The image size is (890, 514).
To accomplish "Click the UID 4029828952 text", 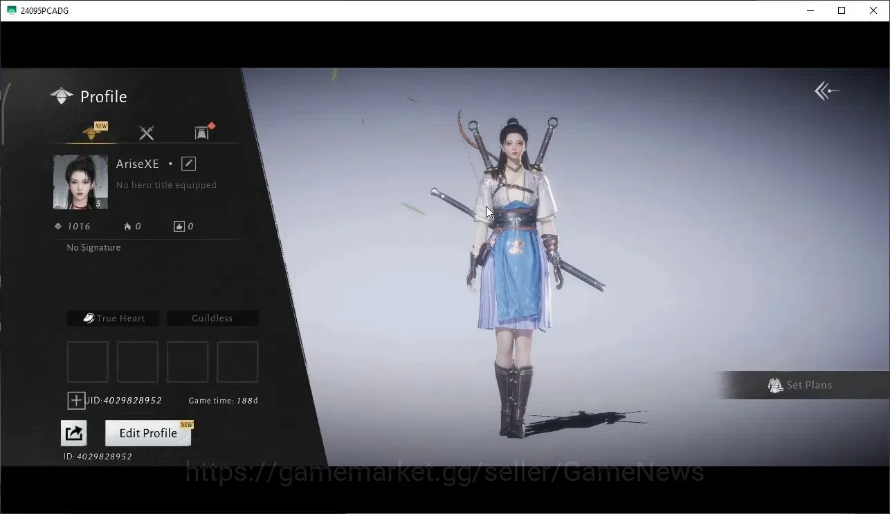I will (x=125, y=401).
